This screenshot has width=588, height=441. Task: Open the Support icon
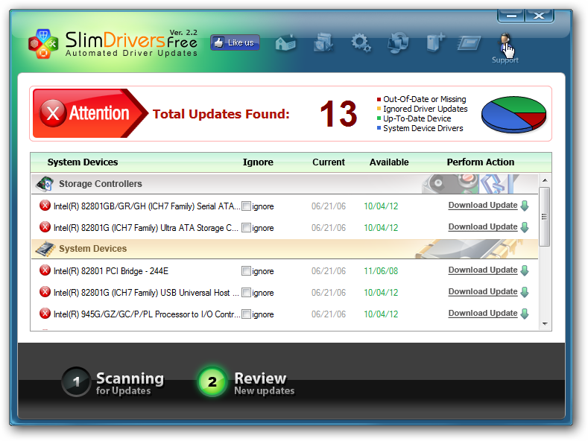[x=505, y=43]
